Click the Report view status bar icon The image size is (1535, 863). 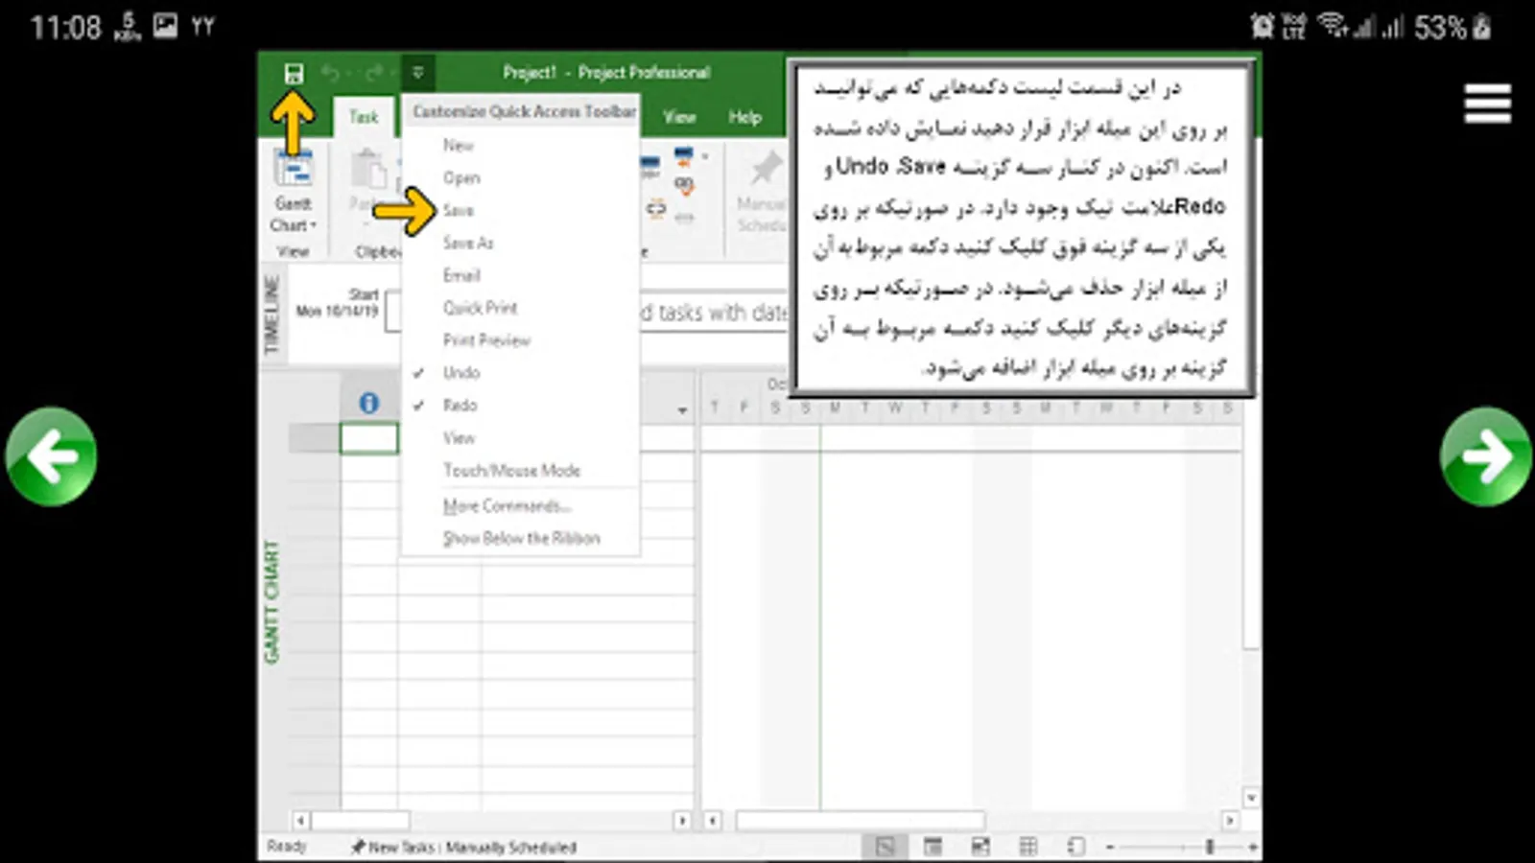click(1076, 847)
